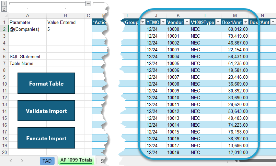Open the YEMO column filter dropdown

(163, 22)
